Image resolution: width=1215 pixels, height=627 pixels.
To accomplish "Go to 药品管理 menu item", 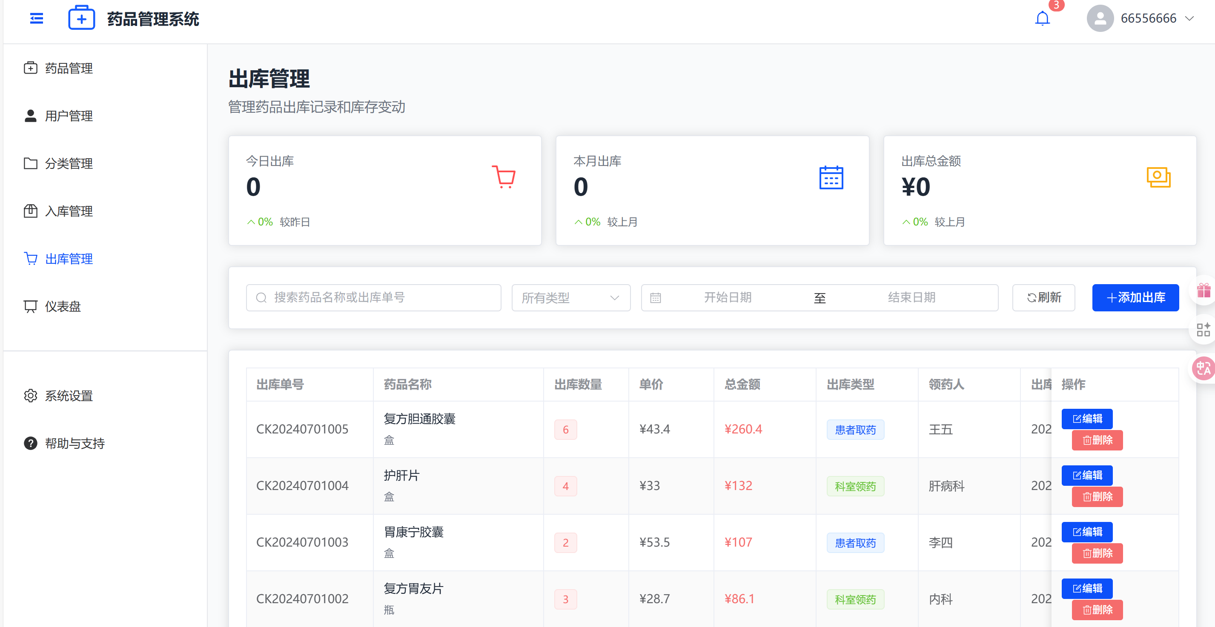I will click(69, 68).
